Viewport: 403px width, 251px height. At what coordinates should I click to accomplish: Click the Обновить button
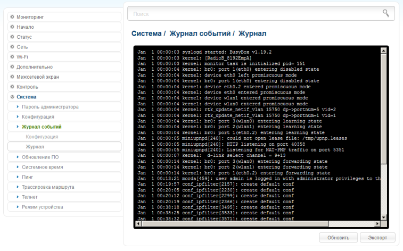pos(338,238)
